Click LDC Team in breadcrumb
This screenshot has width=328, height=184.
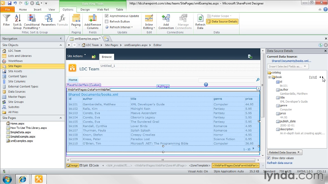coord(92,45)
